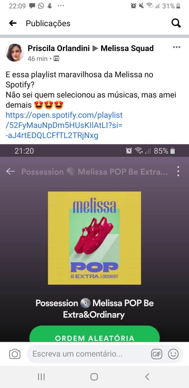Open the camera icon to attach a photo
189x388 pixels.
click(15, 354)
